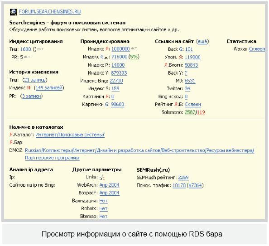Open the ещё link near Ссылки на сайт
The image size is (269, 246).
202,41
